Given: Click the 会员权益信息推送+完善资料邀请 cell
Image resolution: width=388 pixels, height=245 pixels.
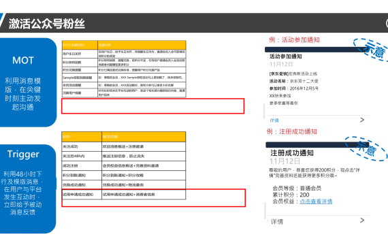Looking at the screenshot, I should coord(144,166).
